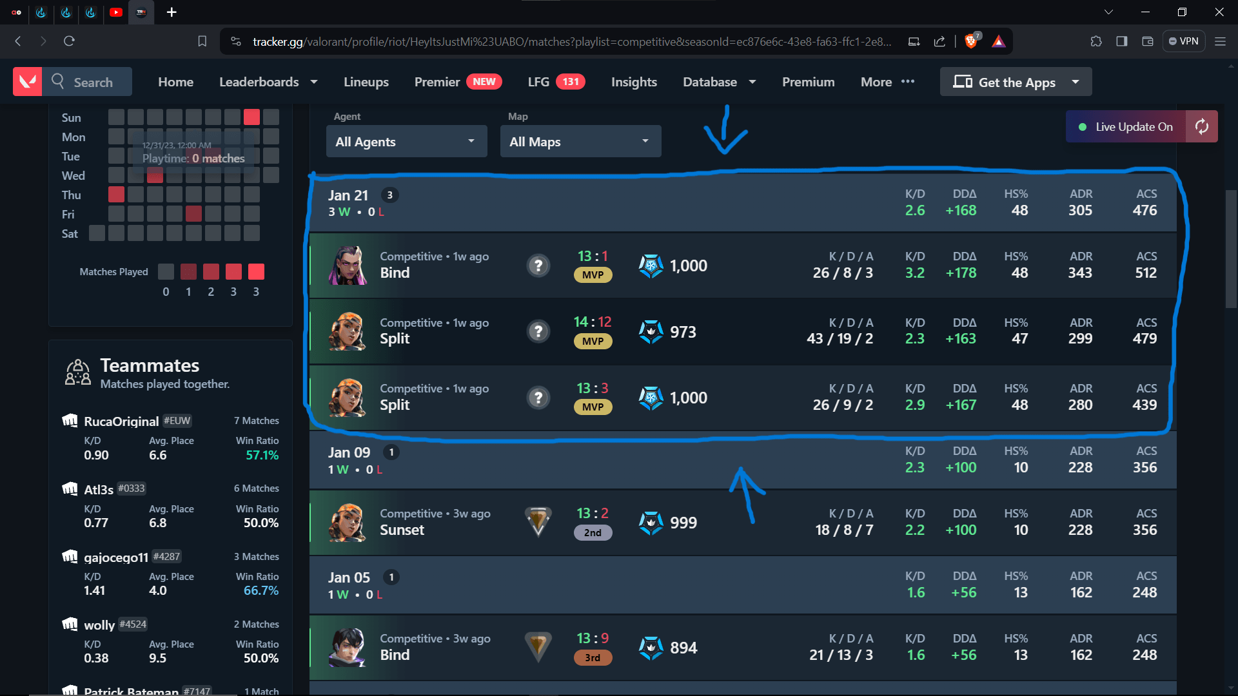Open the All Maps dropdown

[x=580, y=142]
